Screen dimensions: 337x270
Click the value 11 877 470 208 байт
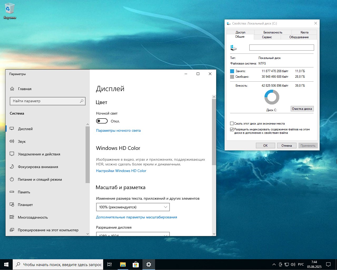tap(275, 71)
